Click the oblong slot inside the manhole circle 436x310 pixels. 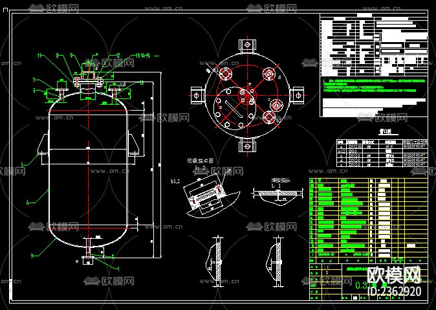[234, 109]
